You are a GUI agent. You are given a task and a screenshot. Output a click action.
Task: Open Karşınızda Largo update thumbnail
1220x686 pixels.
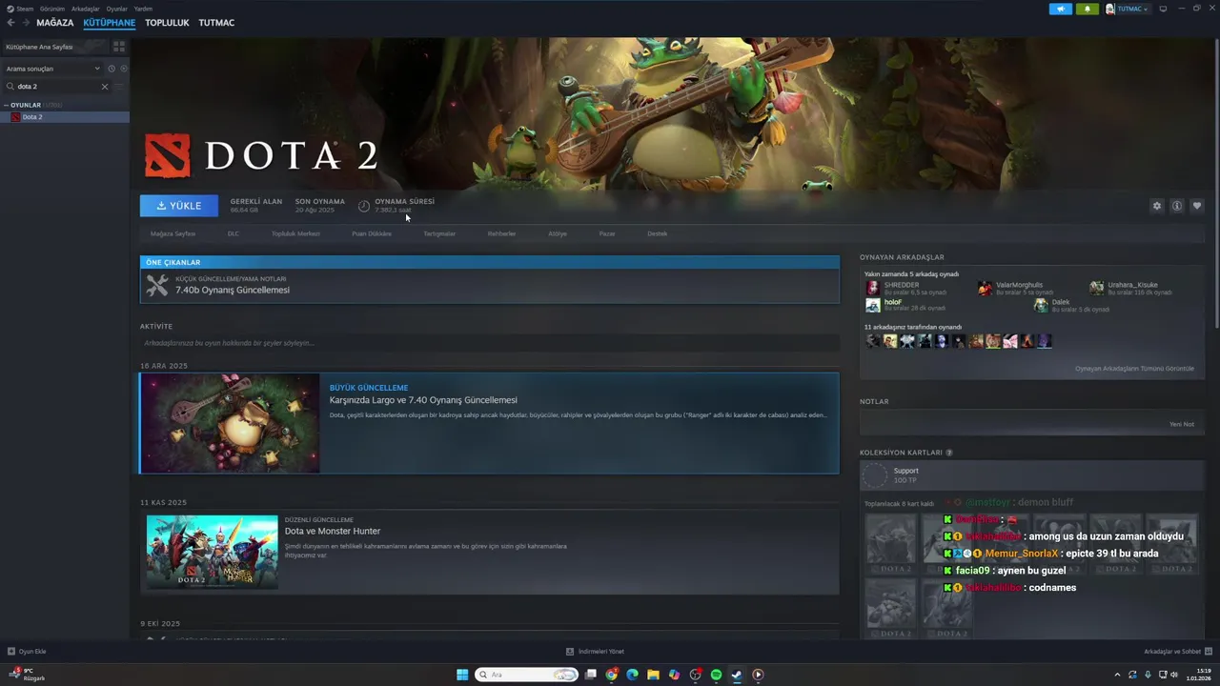pos(230,423)
